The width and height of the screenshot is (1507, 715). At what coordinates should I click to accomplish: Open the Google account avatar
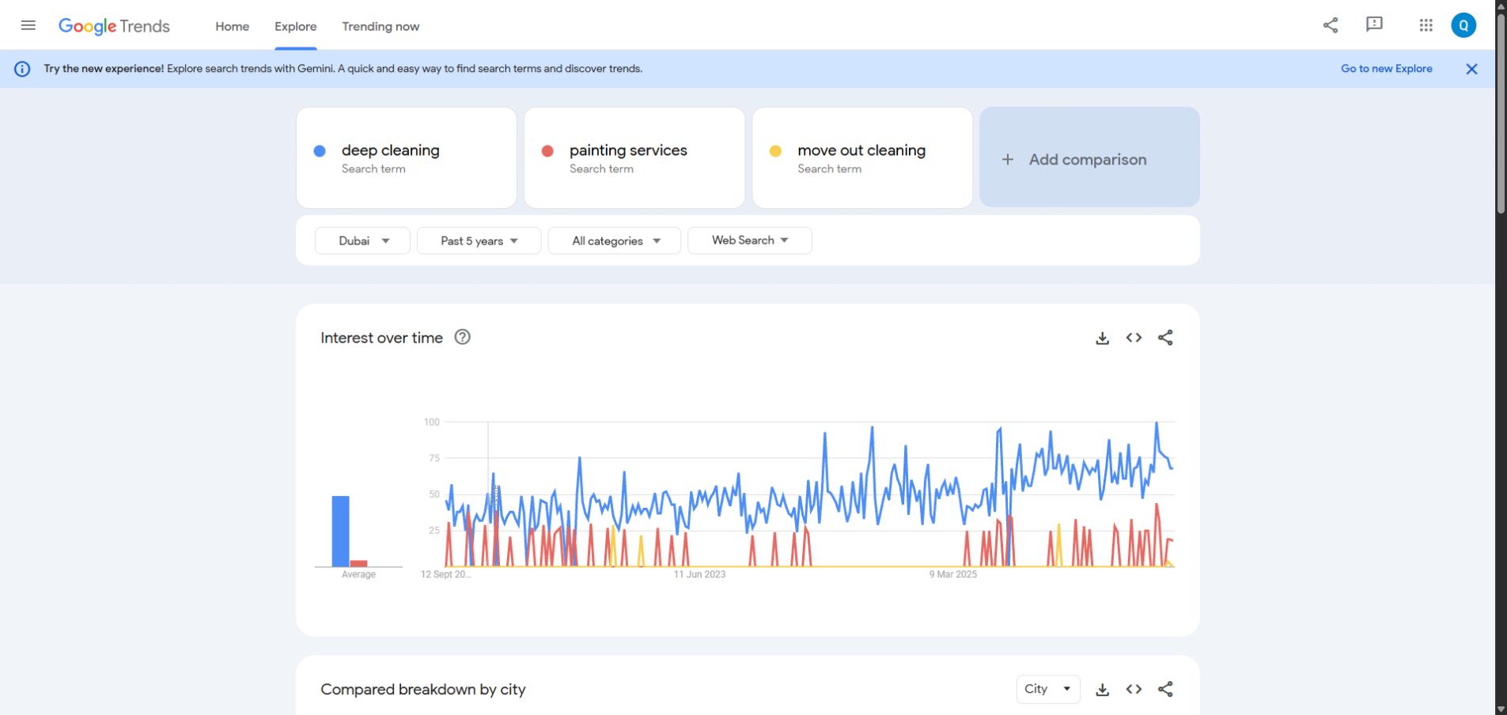1463,25
